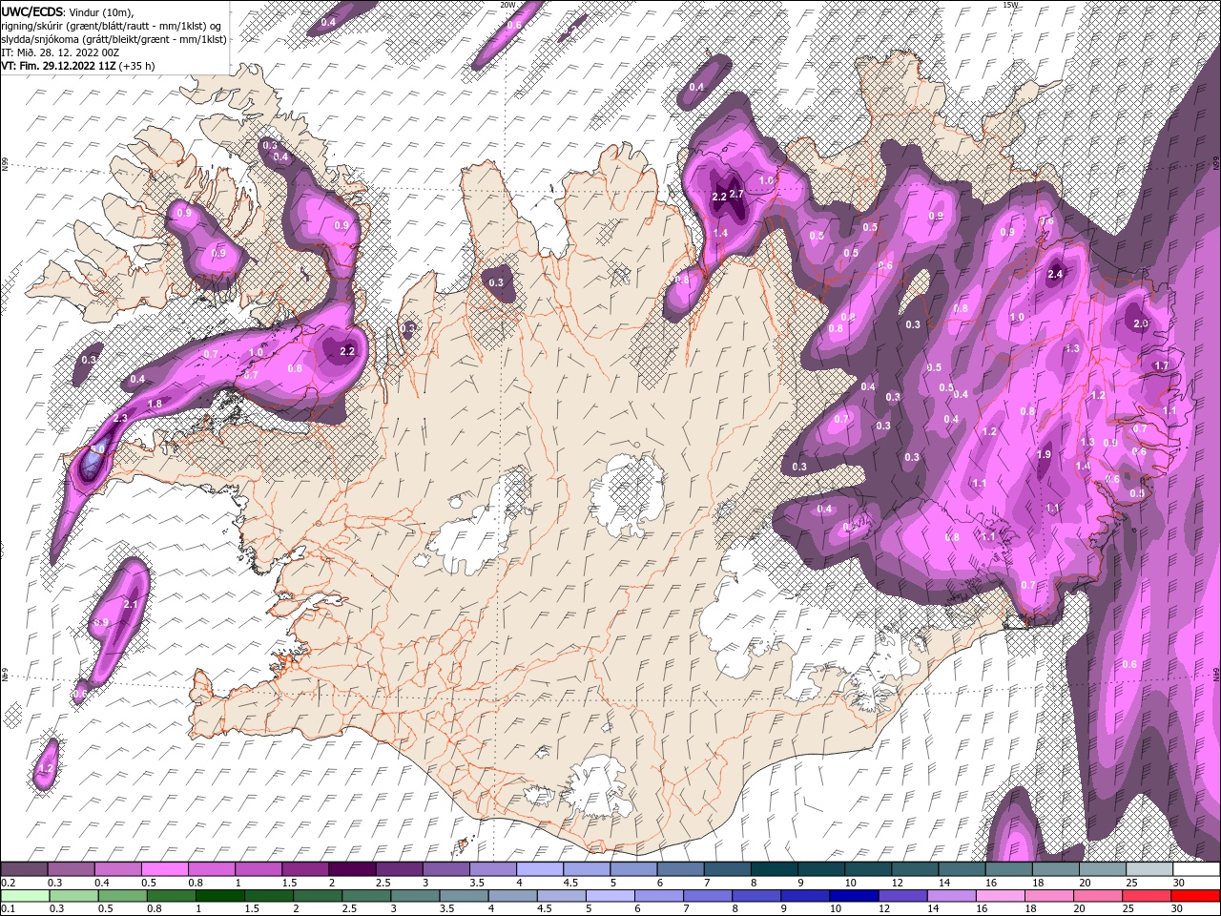Click the "15W" longitude label
The image size is (1221, 916).
click(x=1010, y=5)
